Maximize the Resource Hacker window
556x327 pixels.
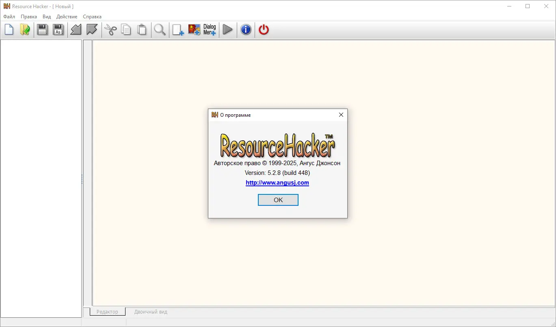[528, 7]
